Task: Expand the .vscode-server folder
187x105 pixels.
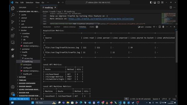Action: [27, 27]
